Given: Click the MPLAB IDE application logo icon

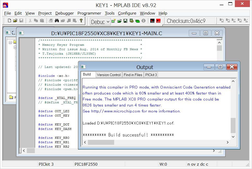Looking at the screenshot, I should (5, 5).
